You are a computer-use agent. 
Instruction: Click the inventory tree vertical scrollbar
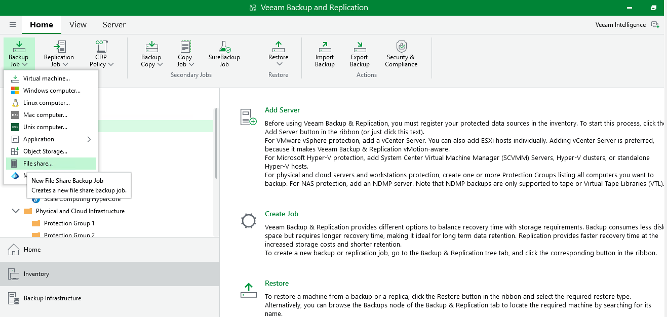(216, 143)
